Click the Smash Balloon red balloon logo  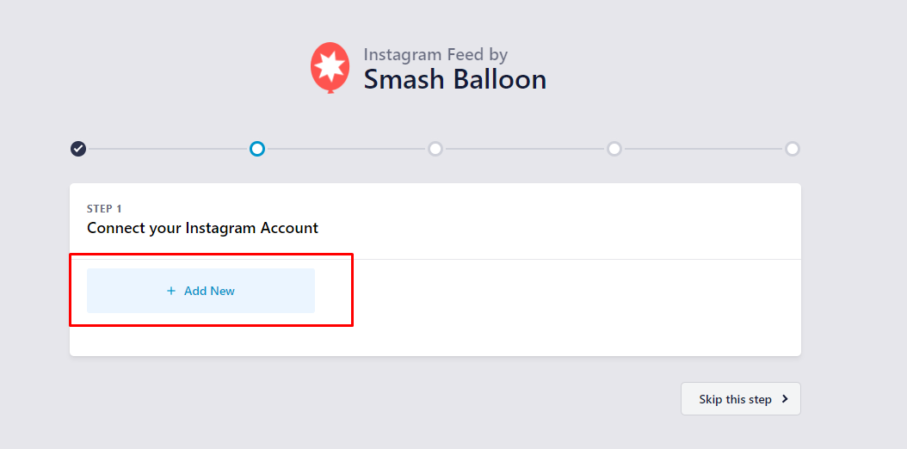(330, 66)
